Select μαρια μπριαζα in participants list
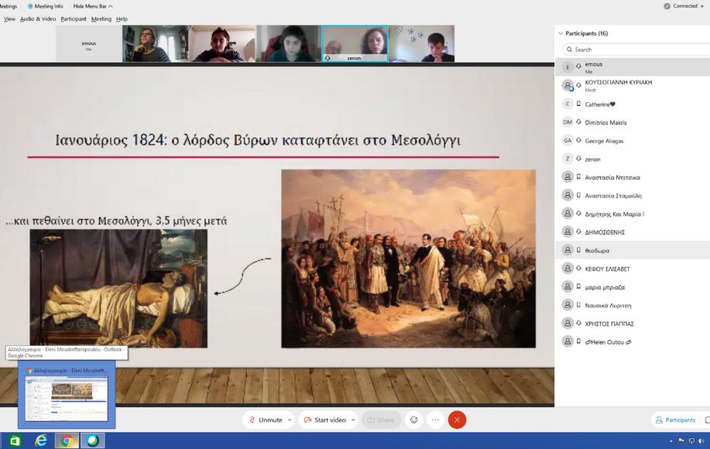The image size is (710, 449). (x=633, y=287)
